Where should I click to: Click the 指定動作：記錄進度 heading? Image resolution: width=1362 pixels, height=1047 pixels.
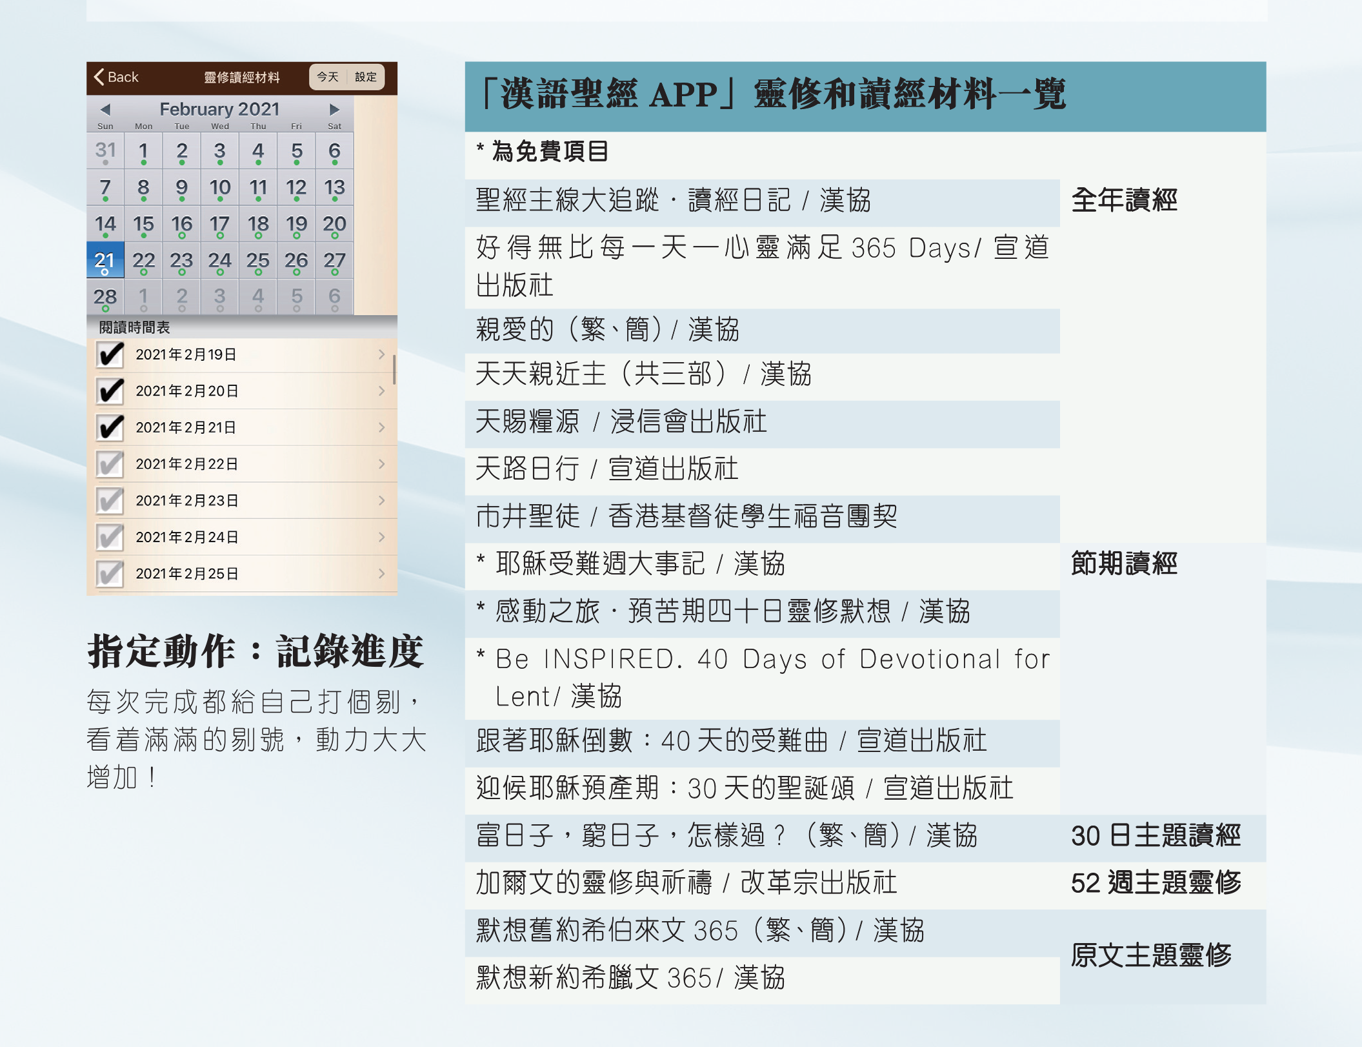(255, 651)
